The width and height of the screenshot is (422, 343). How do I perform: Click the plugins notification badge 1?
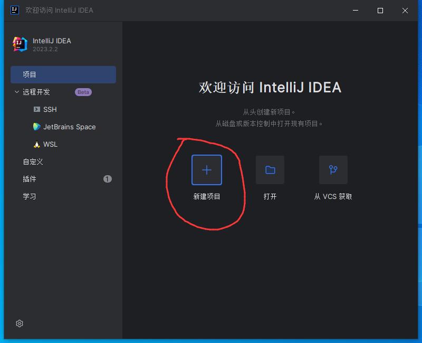[x=108, y=179]
